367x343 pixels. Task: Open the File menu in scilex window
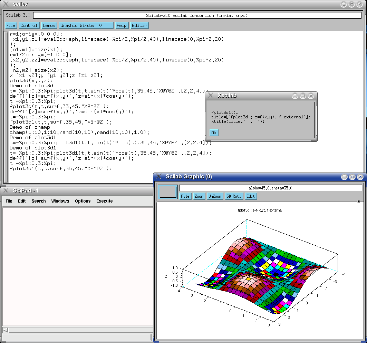pyautogui.click(x=11, y=26)
